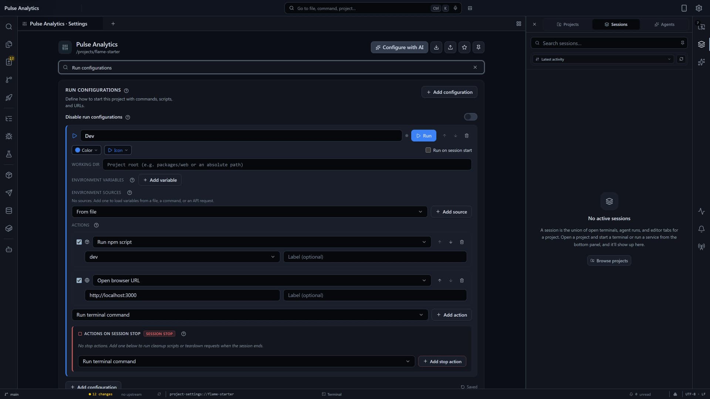The height and width of the screenshot is (399, 710).
Task: Check Run on session start
Action: [428, 150]
